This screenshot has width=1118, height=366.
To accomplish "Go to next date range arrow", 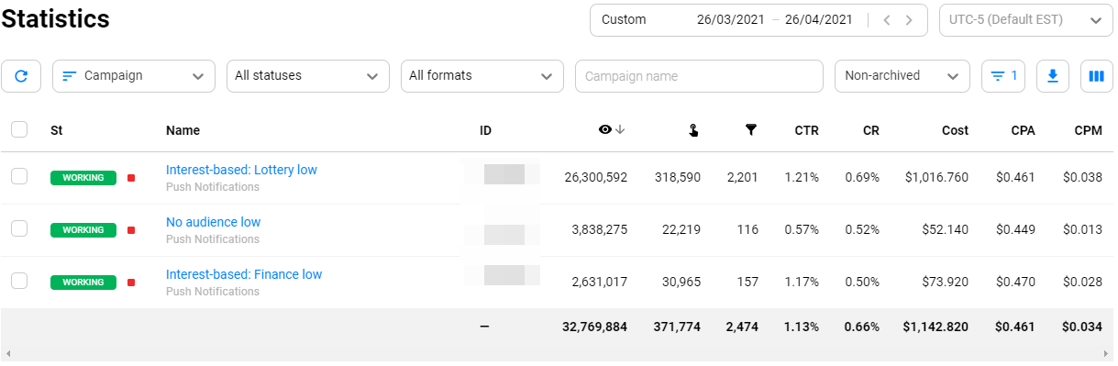I will pos(909,20).
